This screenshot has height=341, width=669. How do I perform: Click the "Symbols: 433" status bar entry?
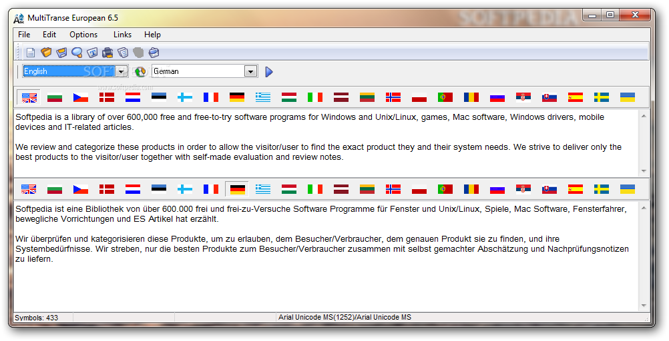point(37,318)
